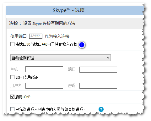Screen dimensions: 151x121
Task: Click the 作为接入连接 text
Action: (x=57, y=36)
